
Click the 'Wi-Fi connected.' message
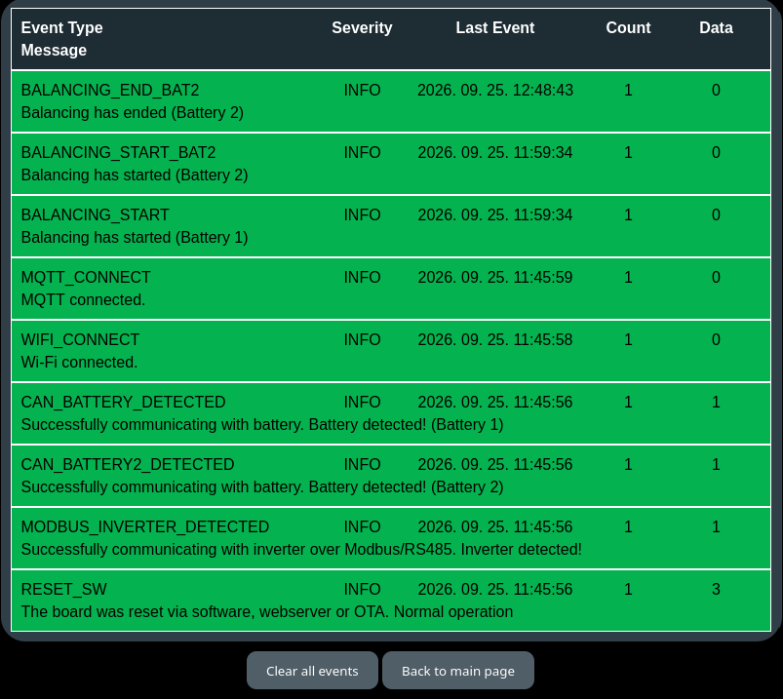click(x=79, y=362)
